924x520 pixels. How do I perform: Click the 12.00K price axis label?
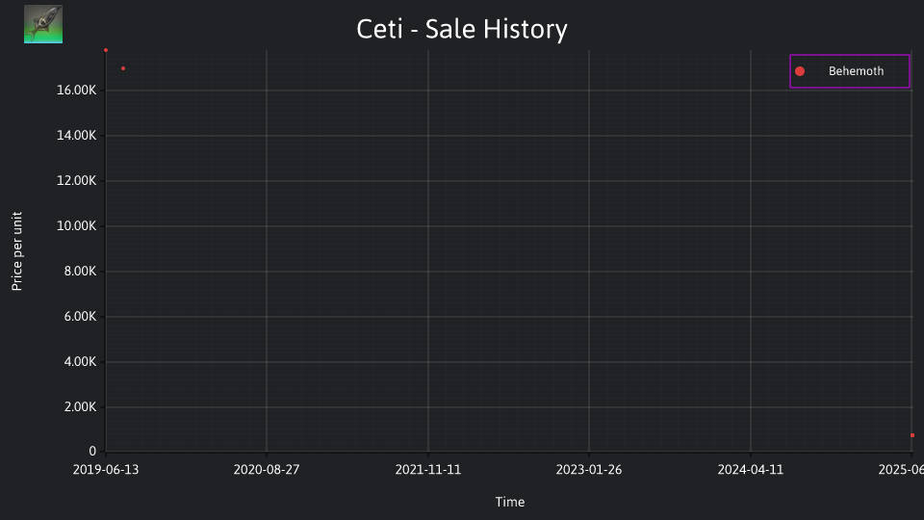tap(77, 180)
